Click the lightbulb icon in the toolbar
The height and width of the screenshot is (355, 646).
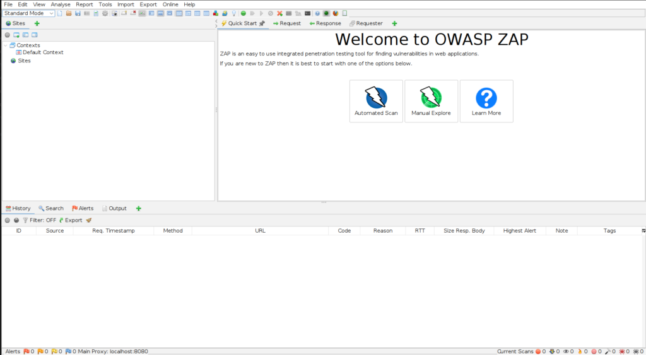click(233, 13)
